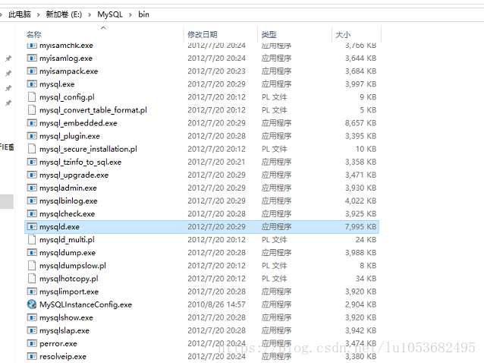The height and width of the screenshot is (363, 484).
Task: Select the file name myisamlog.exe
Action: pos(66,58)
